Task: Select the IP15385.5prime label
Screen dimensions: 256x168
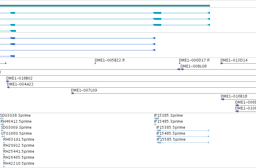Action: pyautogui.click(x=171, y=127)
